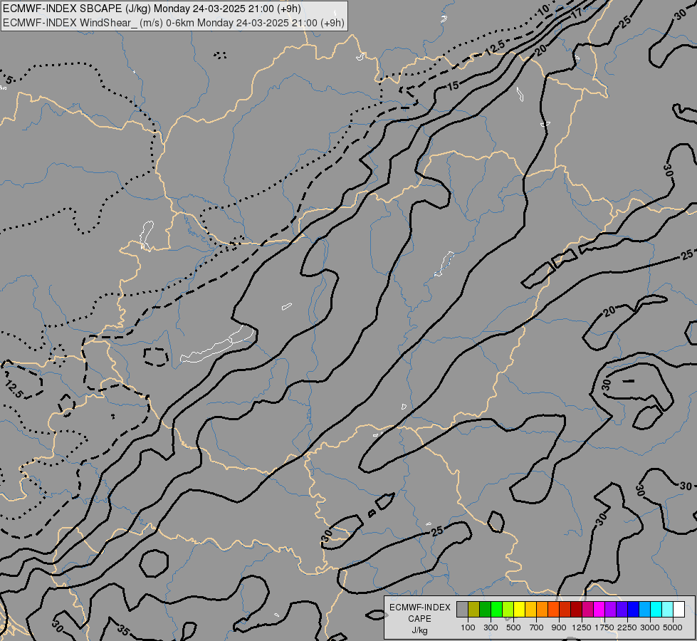Click the ECMWF-INDEX text in the legend box
The height and width of the screenshot is (641, 697).
pos(420,608)
